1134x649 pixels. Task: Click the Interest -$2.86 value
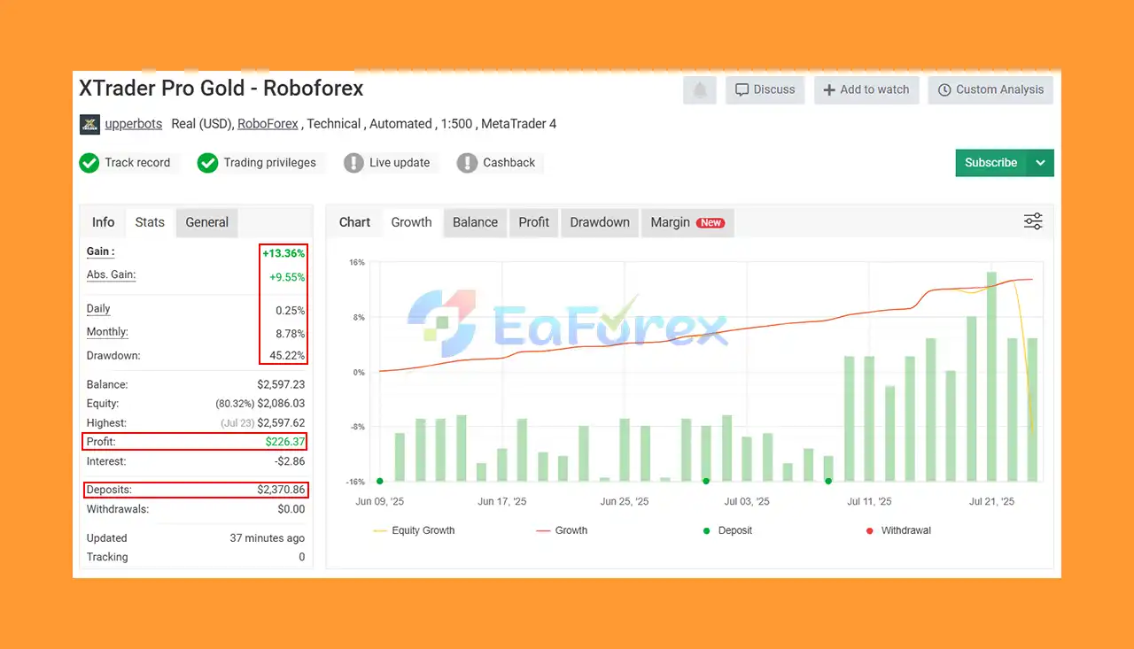click(x=291, y=461)
